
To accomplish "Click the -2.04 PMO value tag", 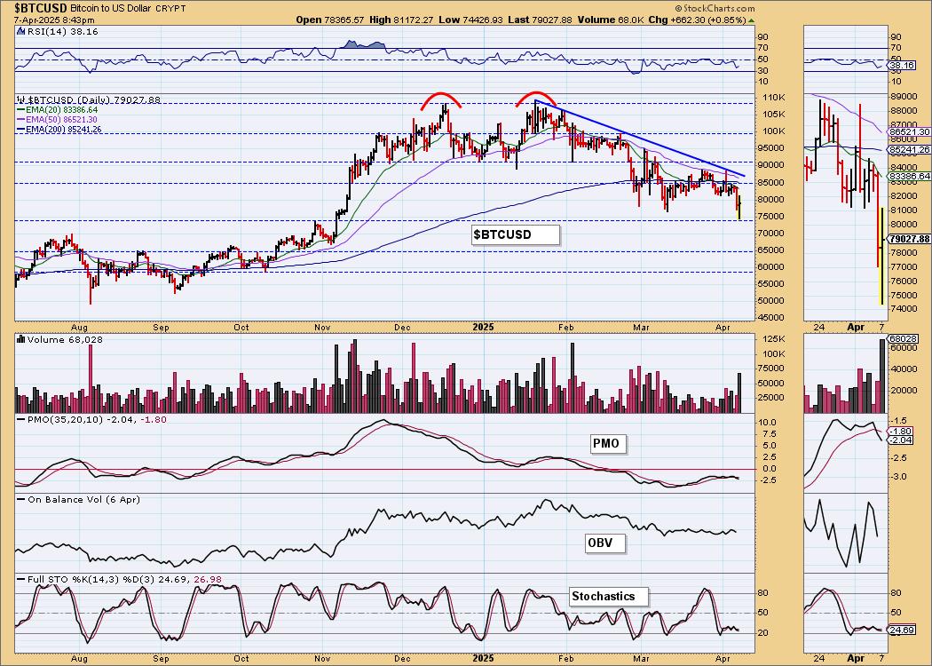I will pyautogui.click(x=902, y=440).
